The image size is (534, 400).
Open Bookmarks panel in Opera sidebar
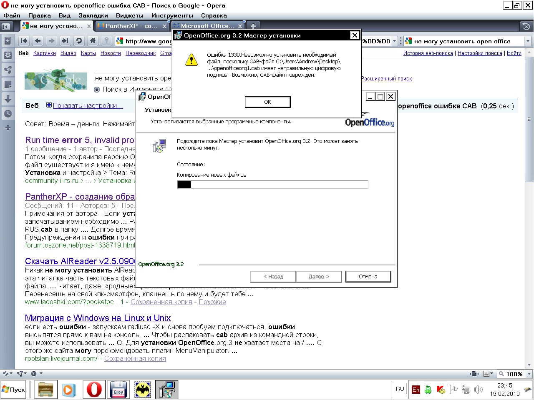tap(8, 41)
